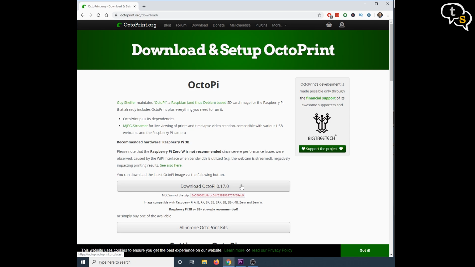Click the Chrome profile avatar
Viewport: 475px width, 267px height.
click(380, 15)
